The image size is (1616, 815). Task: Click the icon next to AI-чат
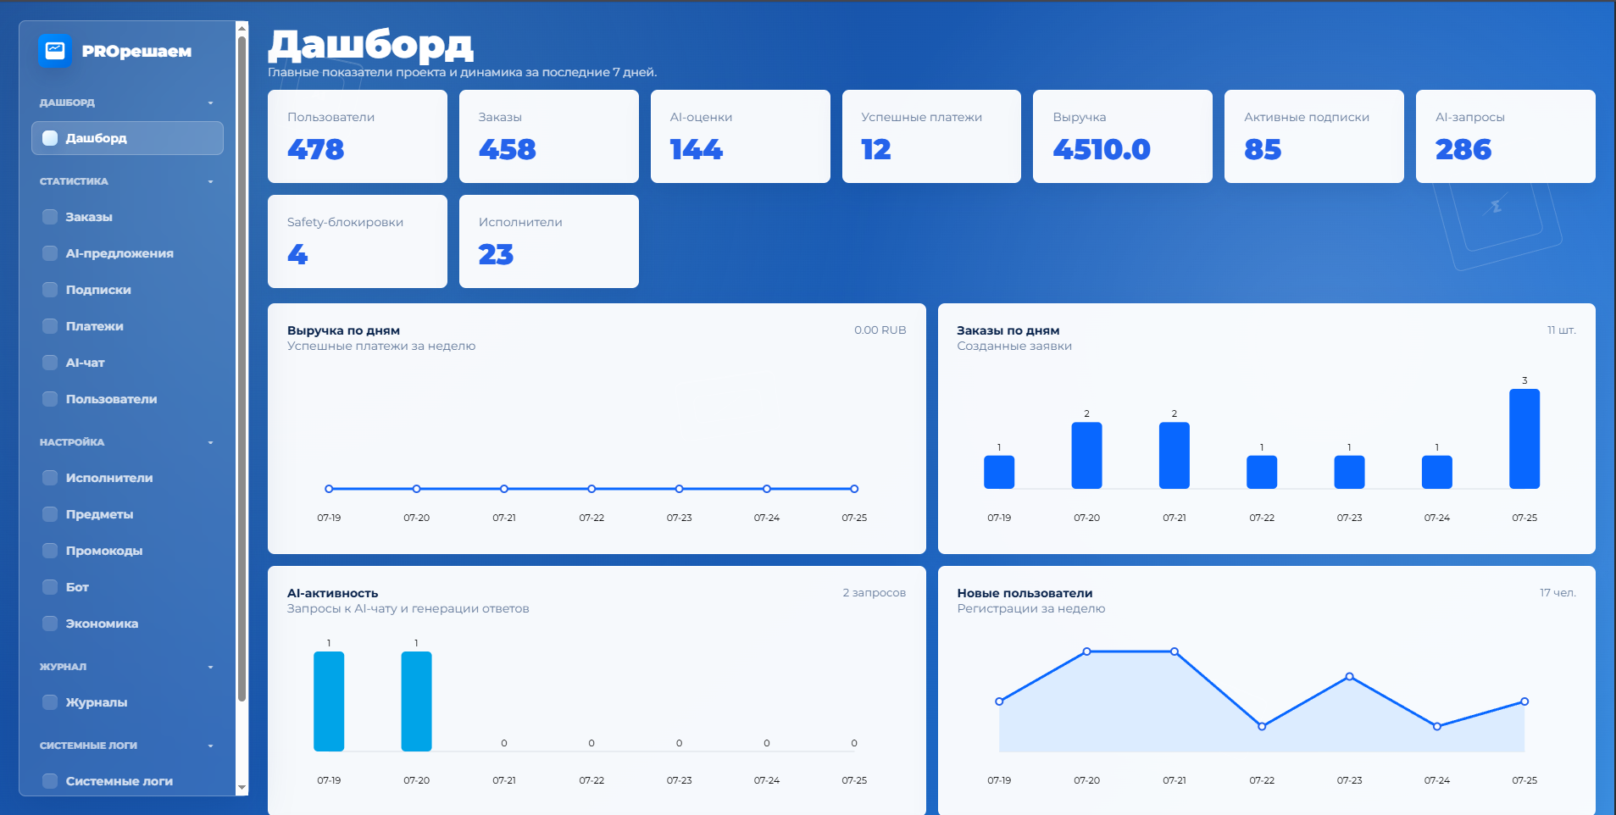click(x=50, y=363)
